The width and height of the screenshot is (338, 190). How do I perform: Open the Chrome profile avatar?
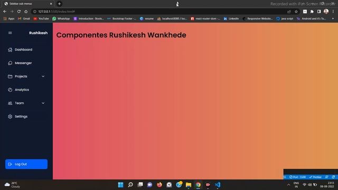pos(326,12)
